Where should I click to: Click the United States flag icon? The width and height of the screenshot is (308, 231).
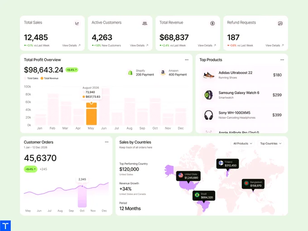point(181,175)
